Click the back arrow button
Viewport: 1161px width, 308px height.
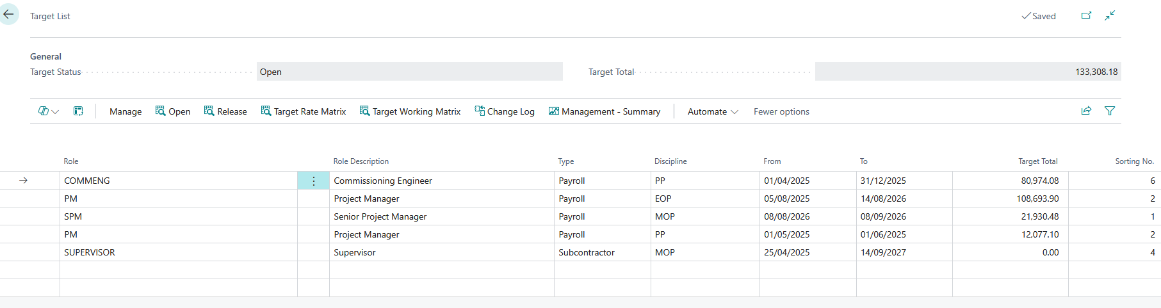[x=9, y=14]
